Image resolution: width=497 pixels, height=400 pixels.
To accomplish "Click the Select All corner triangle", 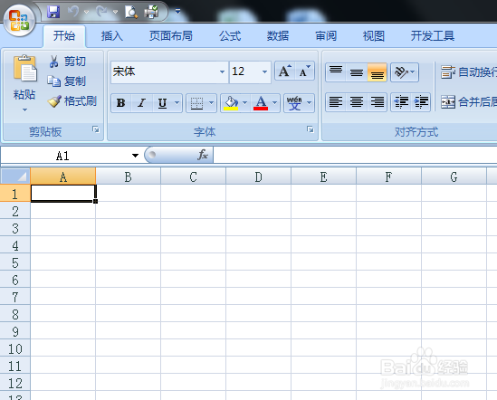I will click(x=15, y=176).
